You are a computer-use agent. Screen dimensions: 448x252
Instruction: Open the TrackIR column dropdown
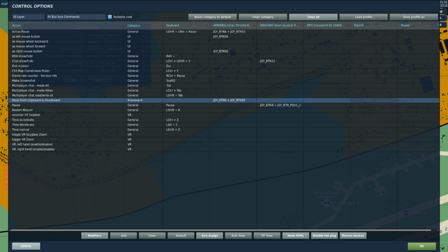click(x=395, y=26)
